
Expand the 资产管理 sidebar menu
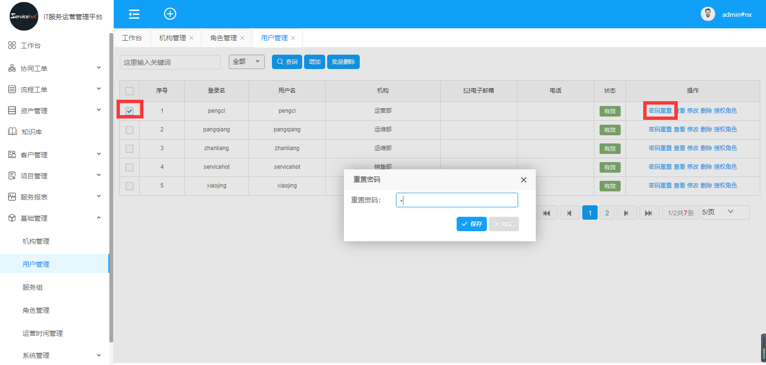point(55,111)
